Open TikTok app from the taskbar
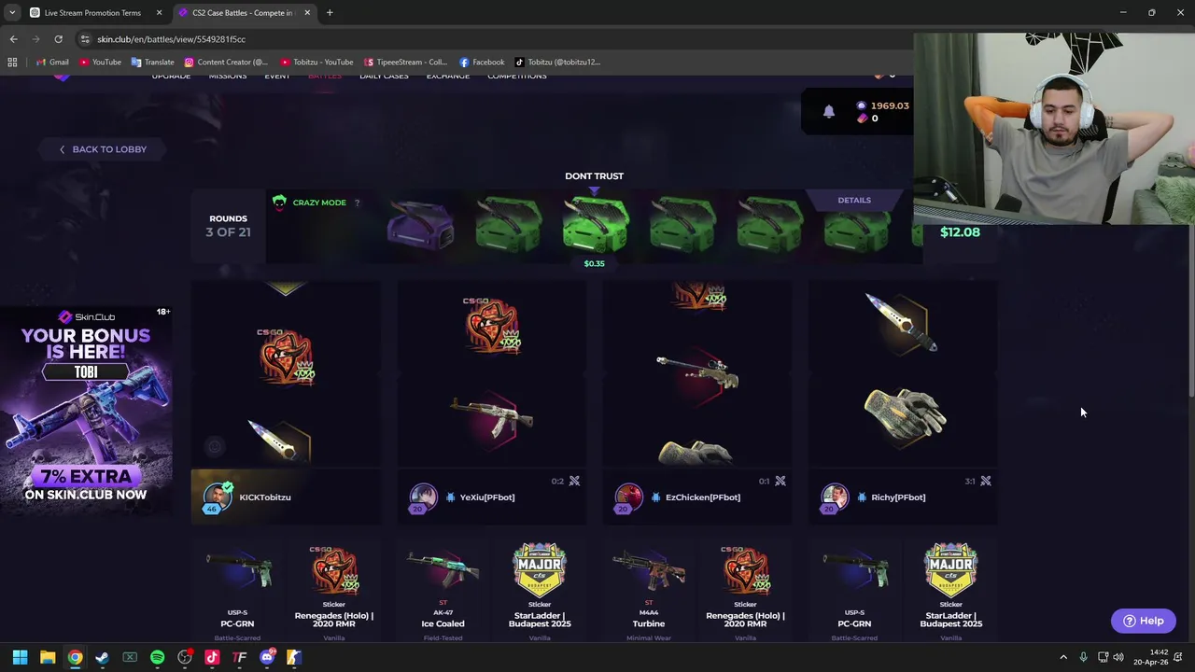This screenshot has height=672, width=1195. pos(212,658)
